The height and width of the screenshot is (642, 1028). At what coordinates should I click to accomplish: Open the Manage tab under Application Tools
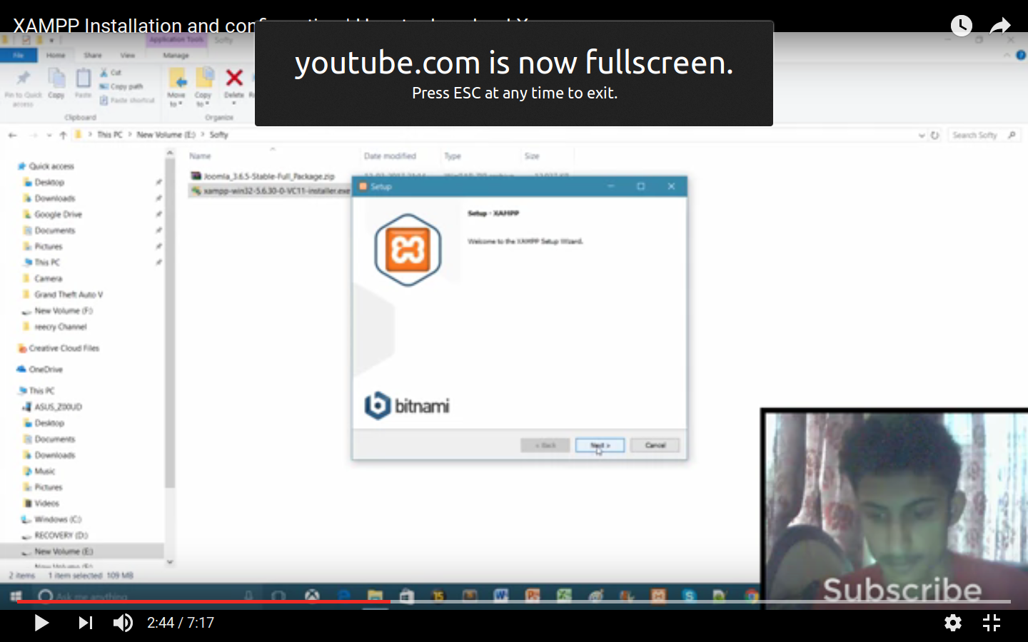click(x=176, y=55)
